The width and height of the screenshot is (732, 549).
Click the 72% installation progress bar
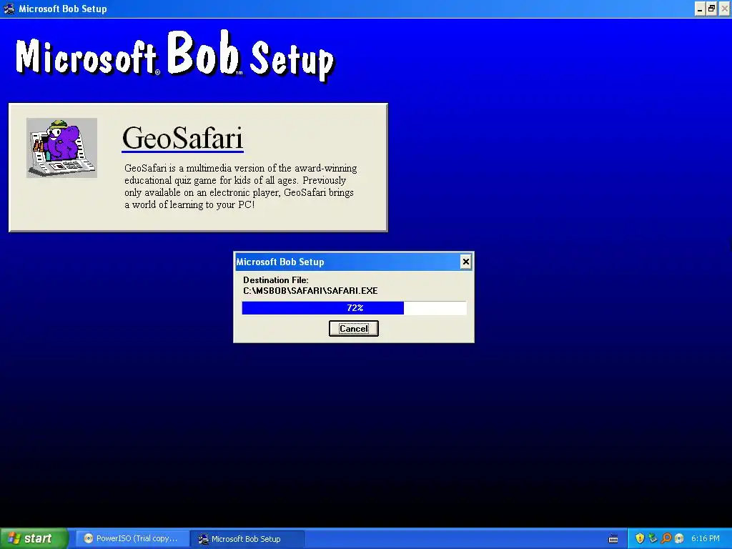pyautogui.click(x=354, y=308)
